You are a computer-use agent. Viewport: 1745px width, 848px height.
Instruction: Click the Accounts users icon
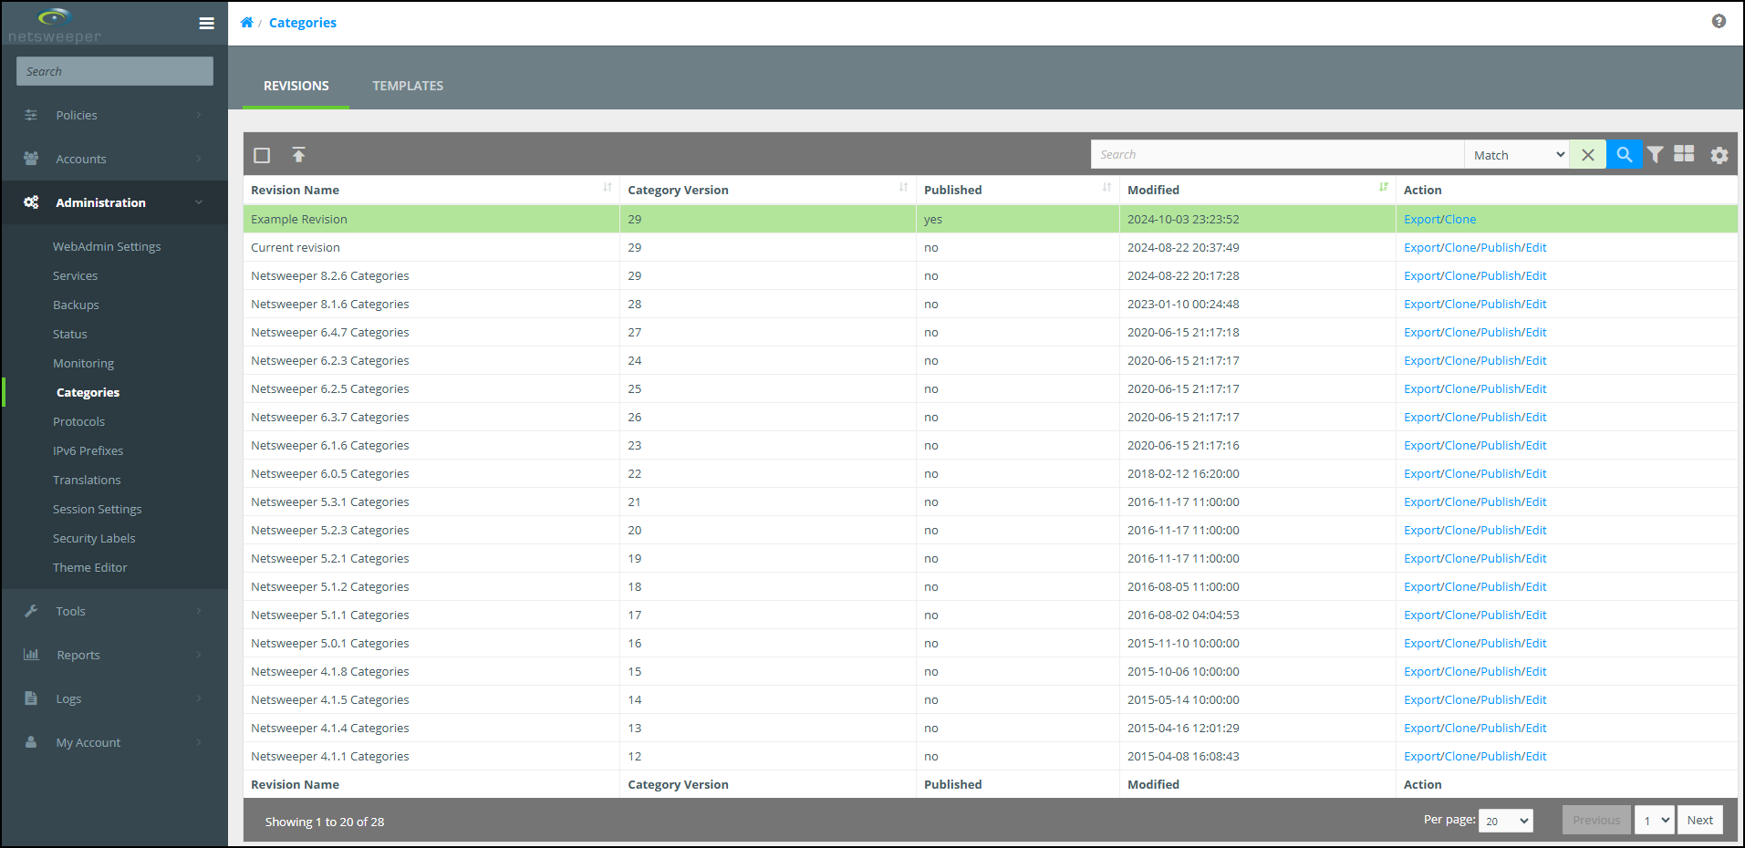click(31, 159)
